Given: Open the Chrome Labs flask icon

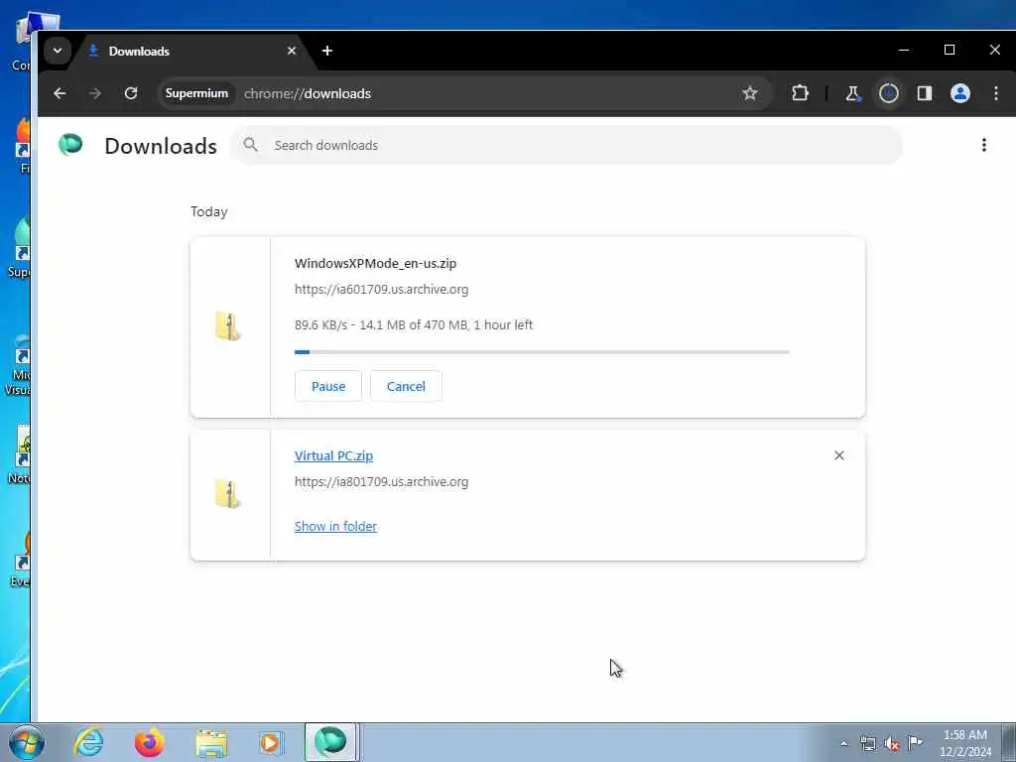Looking at the screenshot, I should 852,93.
